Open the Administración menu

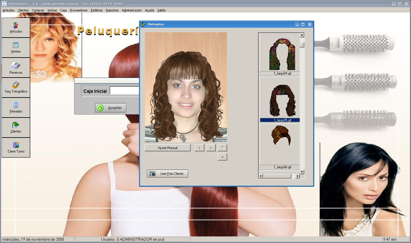pyautogui.click(x=132, y=10)
